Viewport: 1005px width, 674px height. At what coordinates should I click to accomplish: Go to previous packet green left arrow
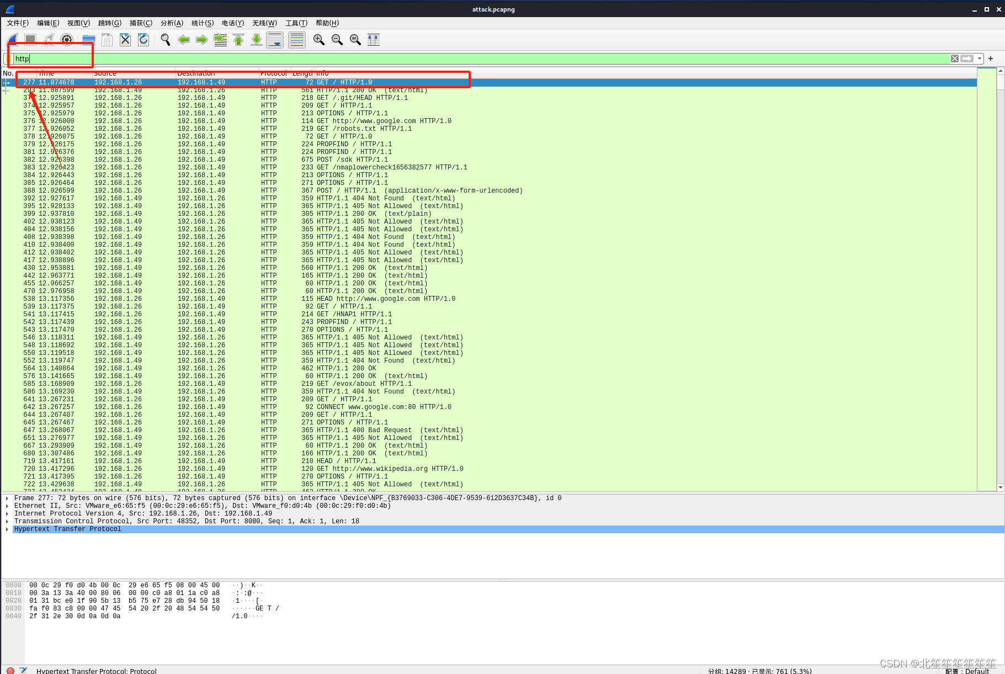(184, 40)
